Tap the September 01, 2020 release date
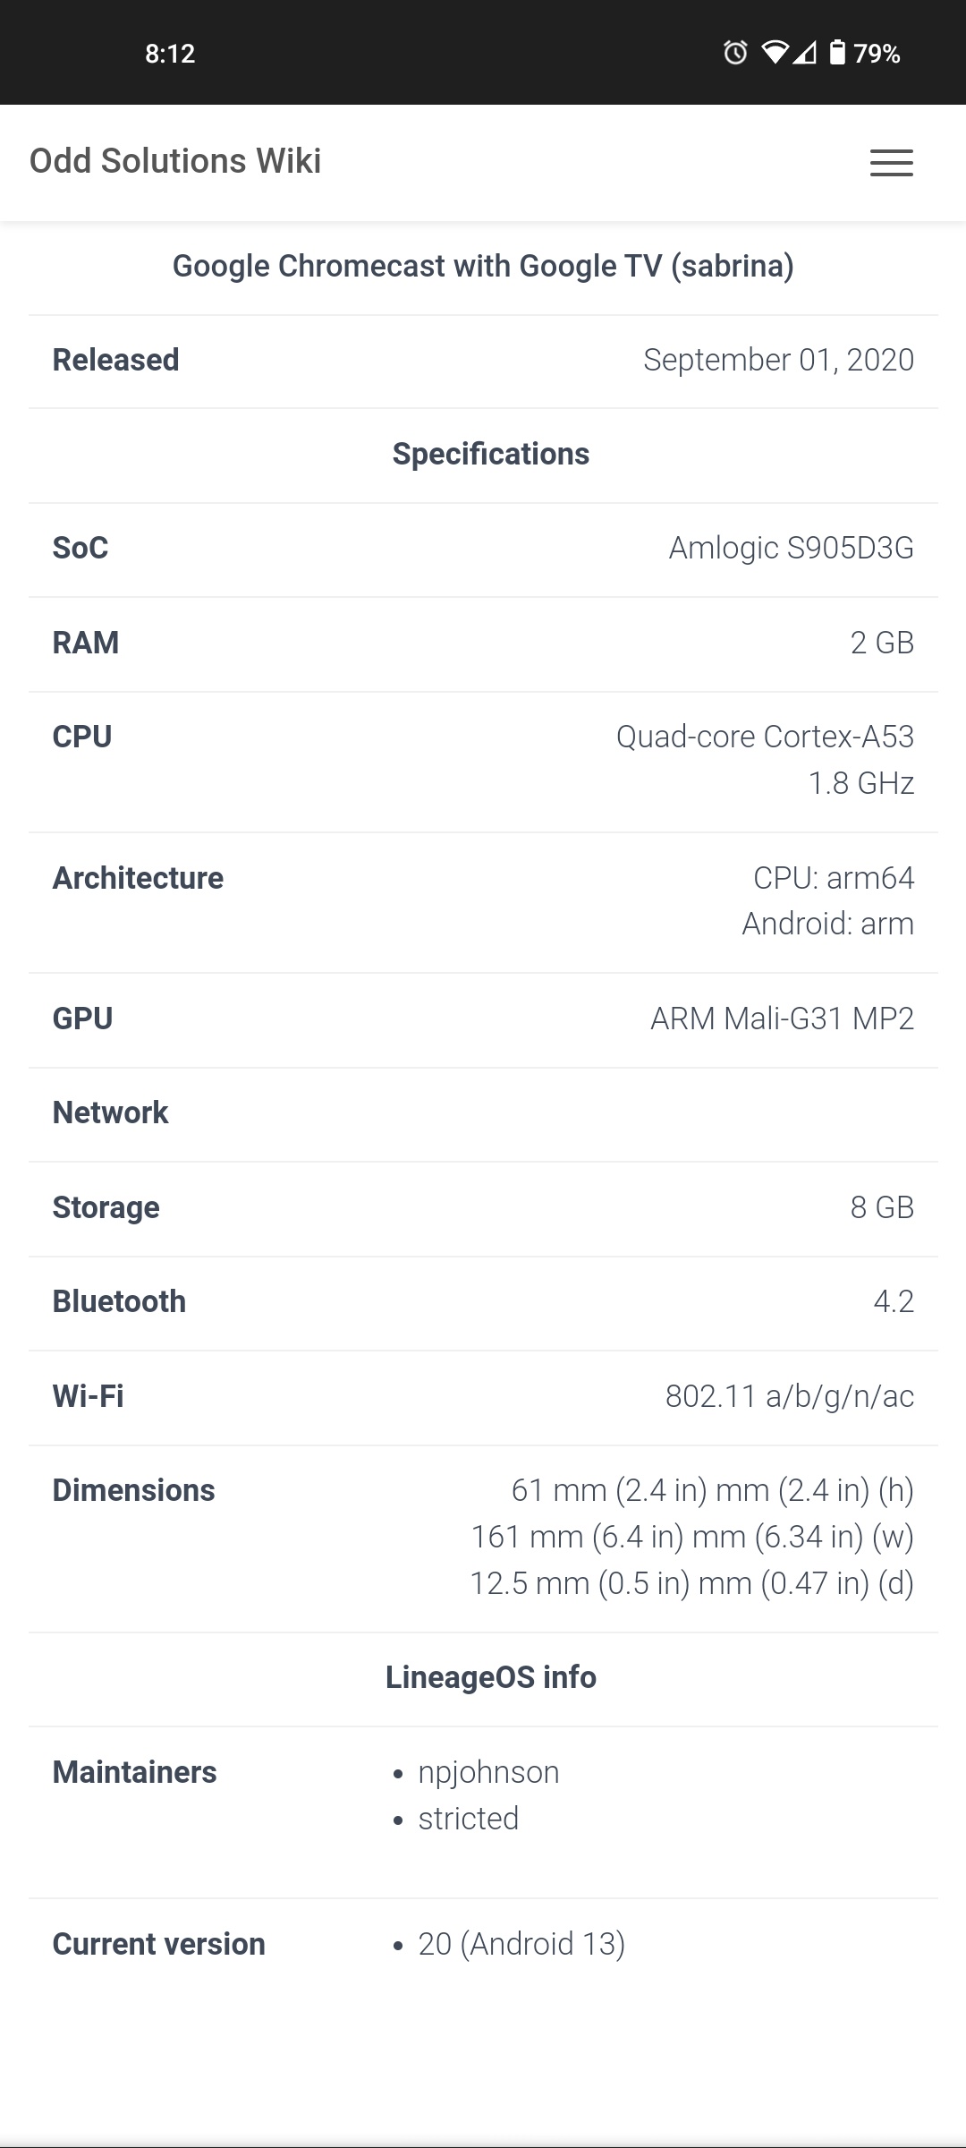This screenshot has width=966, height=2148. (778, 360)
